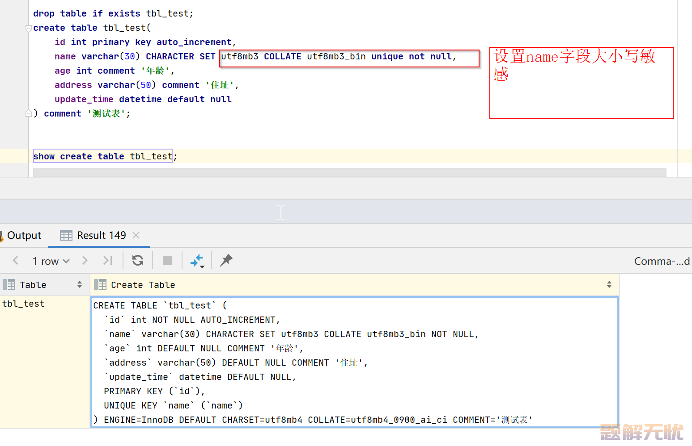The image size is (692, 446).
Task: Stop query with the square stop icon
Action: (x=167, y=261)
